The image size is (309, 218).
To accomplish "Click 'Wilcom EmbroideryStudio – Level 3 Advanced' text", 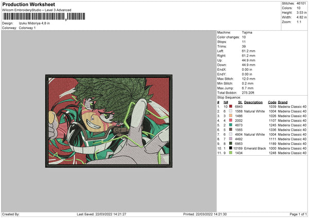I will (37, 10).
